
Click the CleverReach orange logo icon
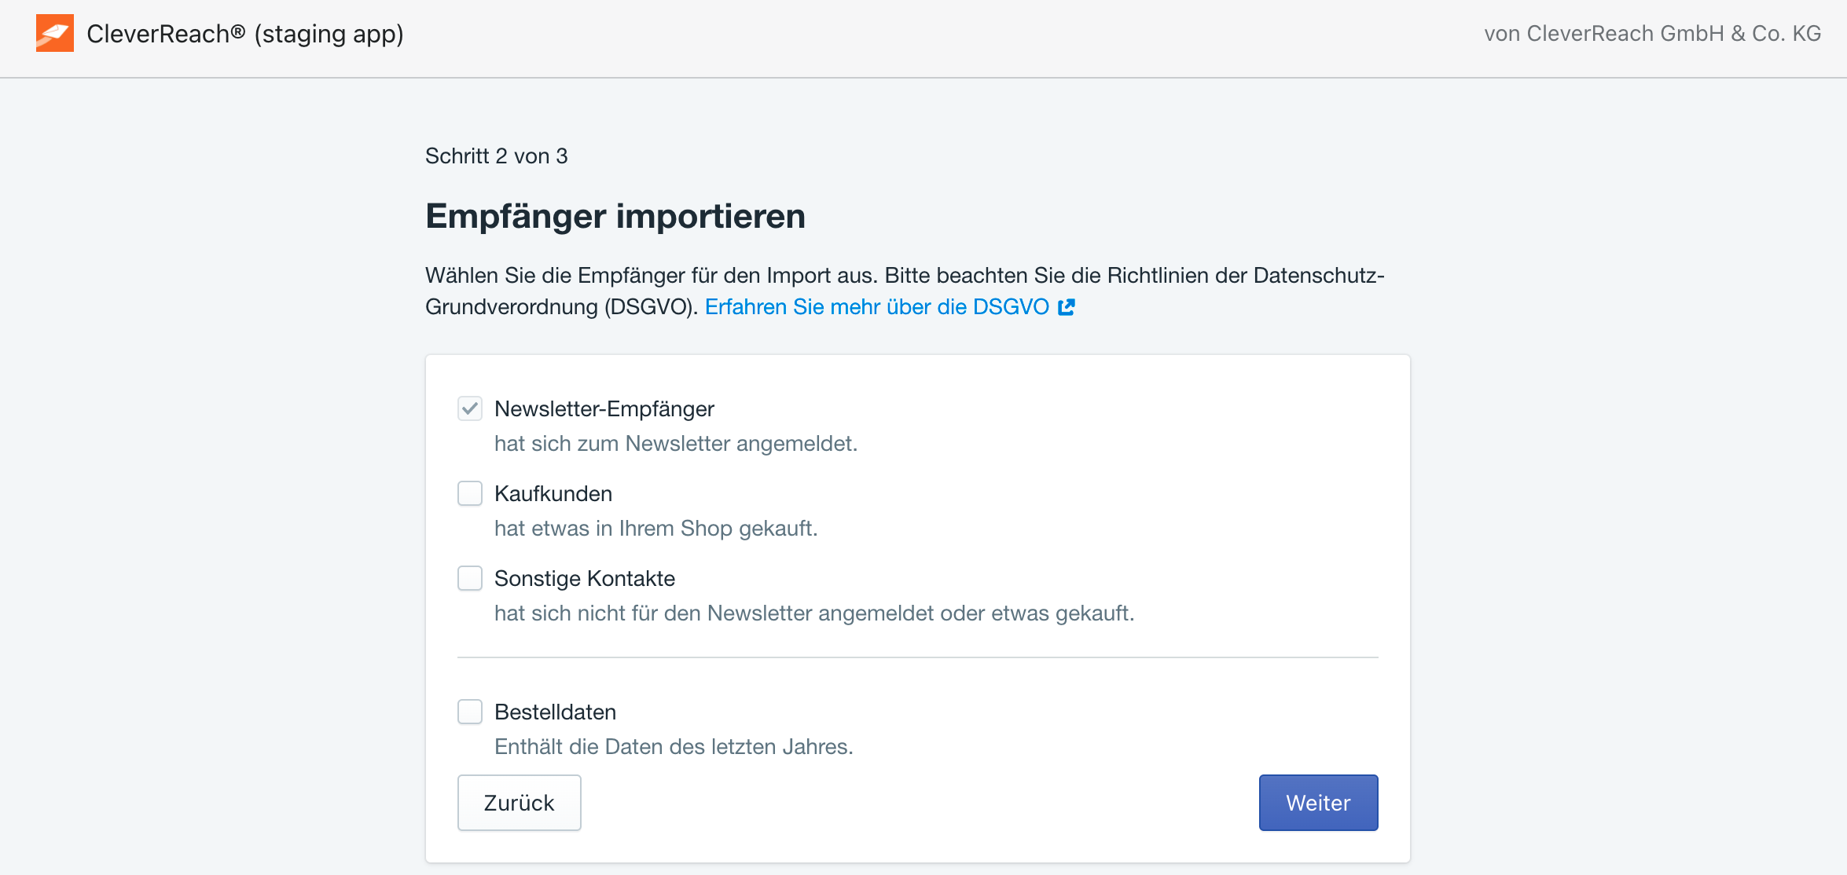tap(55, 33)
